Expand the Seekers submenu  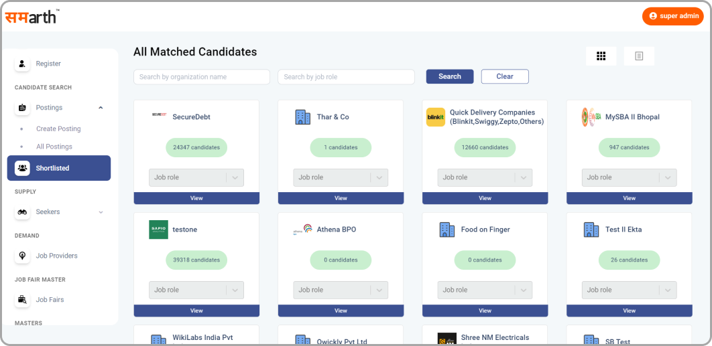[101, 212]
